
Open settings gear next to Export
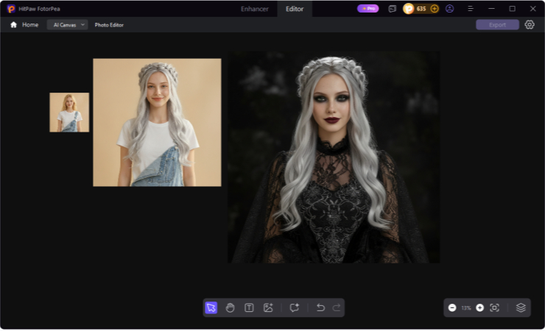click(x=530, y=24)
